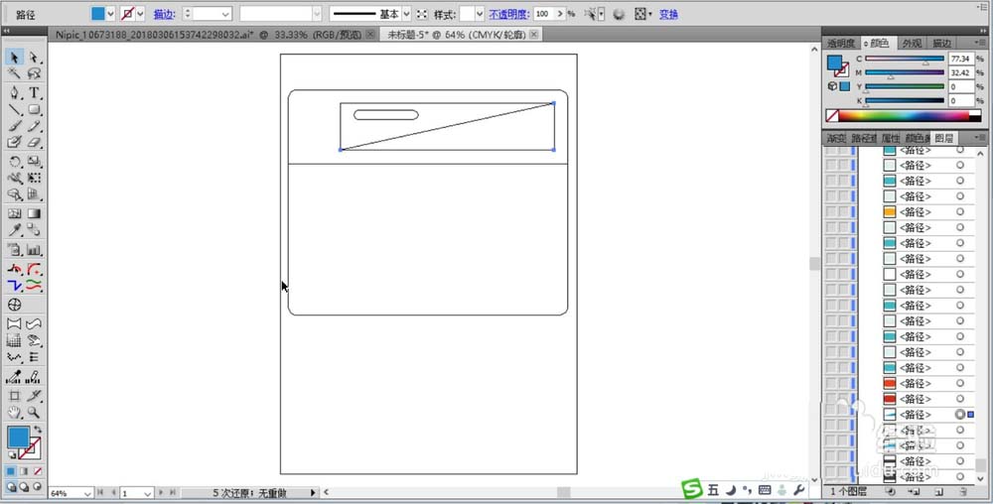Open the 透明度 panel tab

(x=841, y=43)
